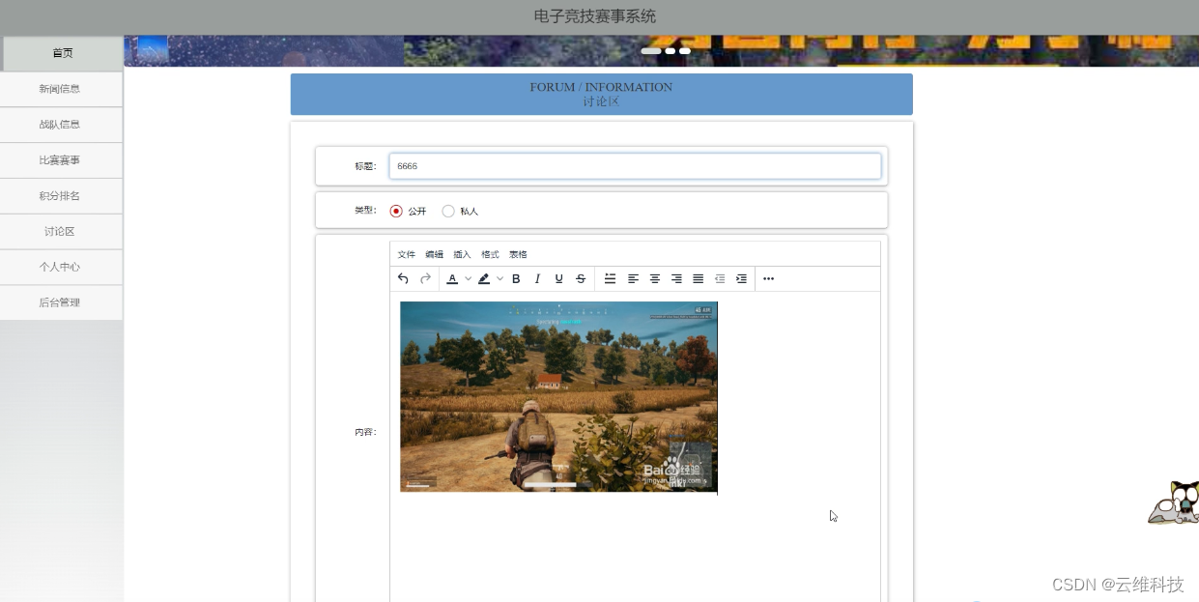Align text left
Image resolution: width=1199 pixels, height=602 pixels.
point(633,278)
